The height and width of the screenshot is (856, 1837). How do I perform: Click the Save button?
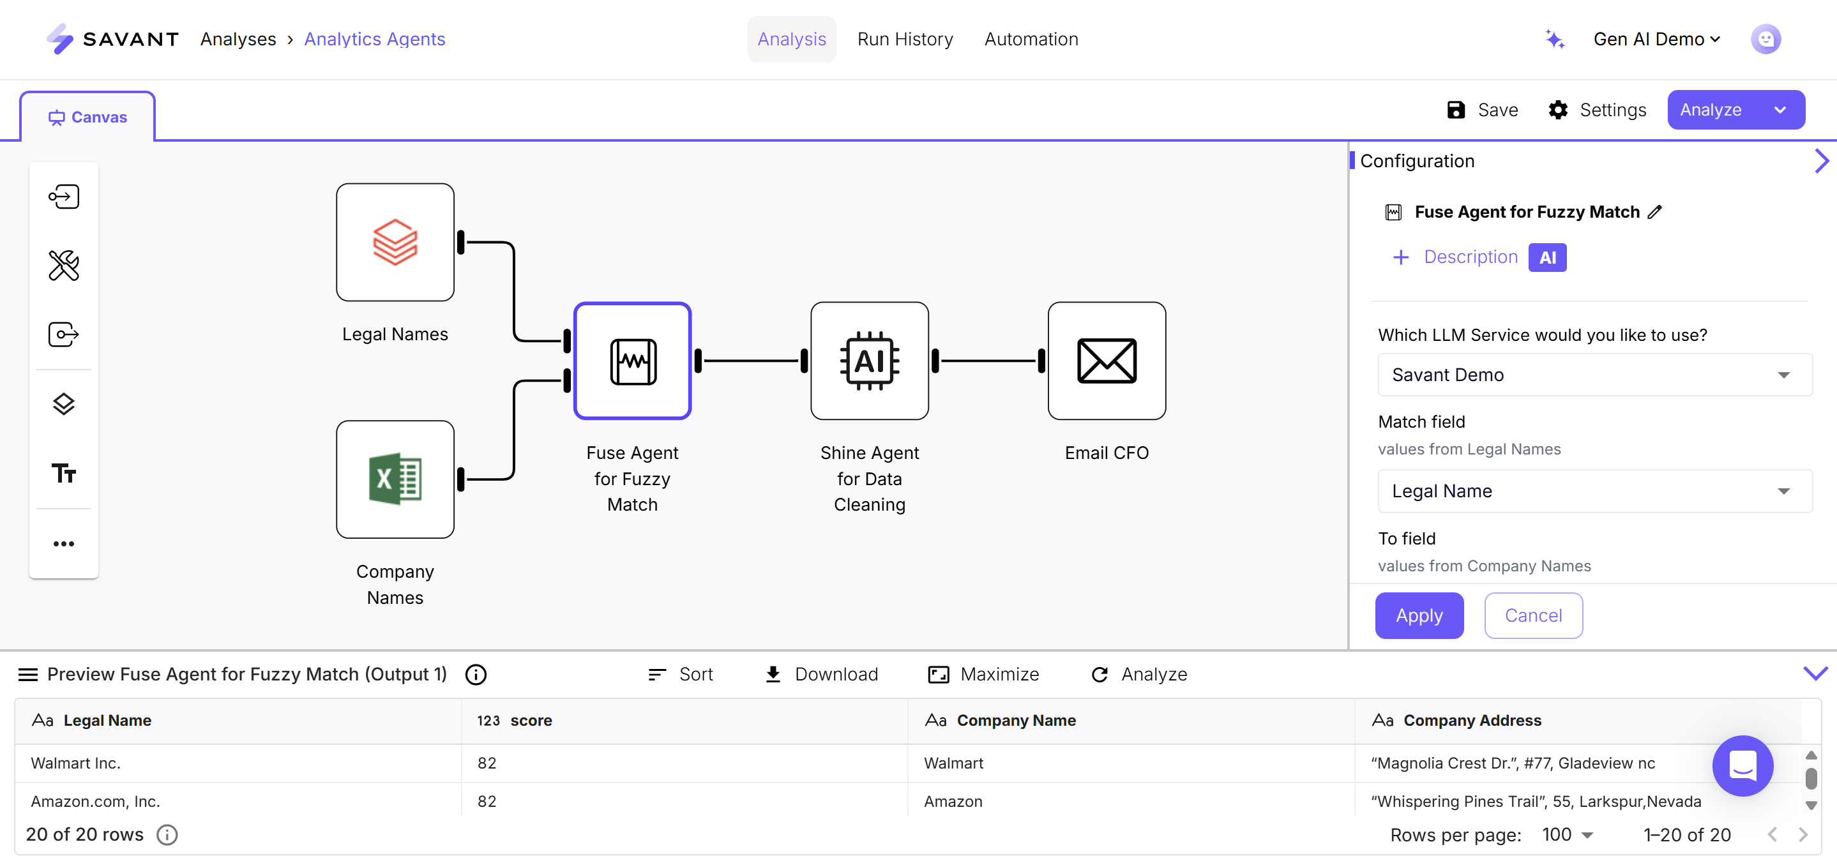click(x=1482, y=110)
